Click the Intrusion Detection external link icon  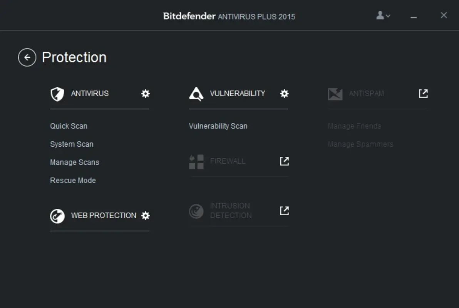(x=284, y=211)
